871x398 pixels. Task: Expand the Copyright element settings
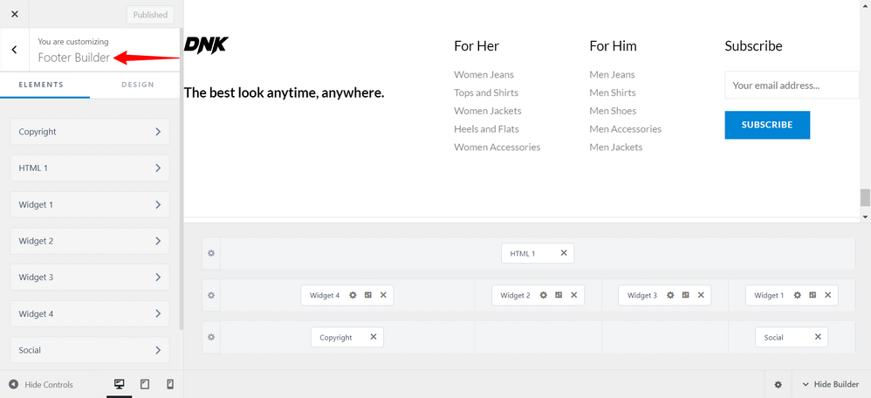pos(90,132)
